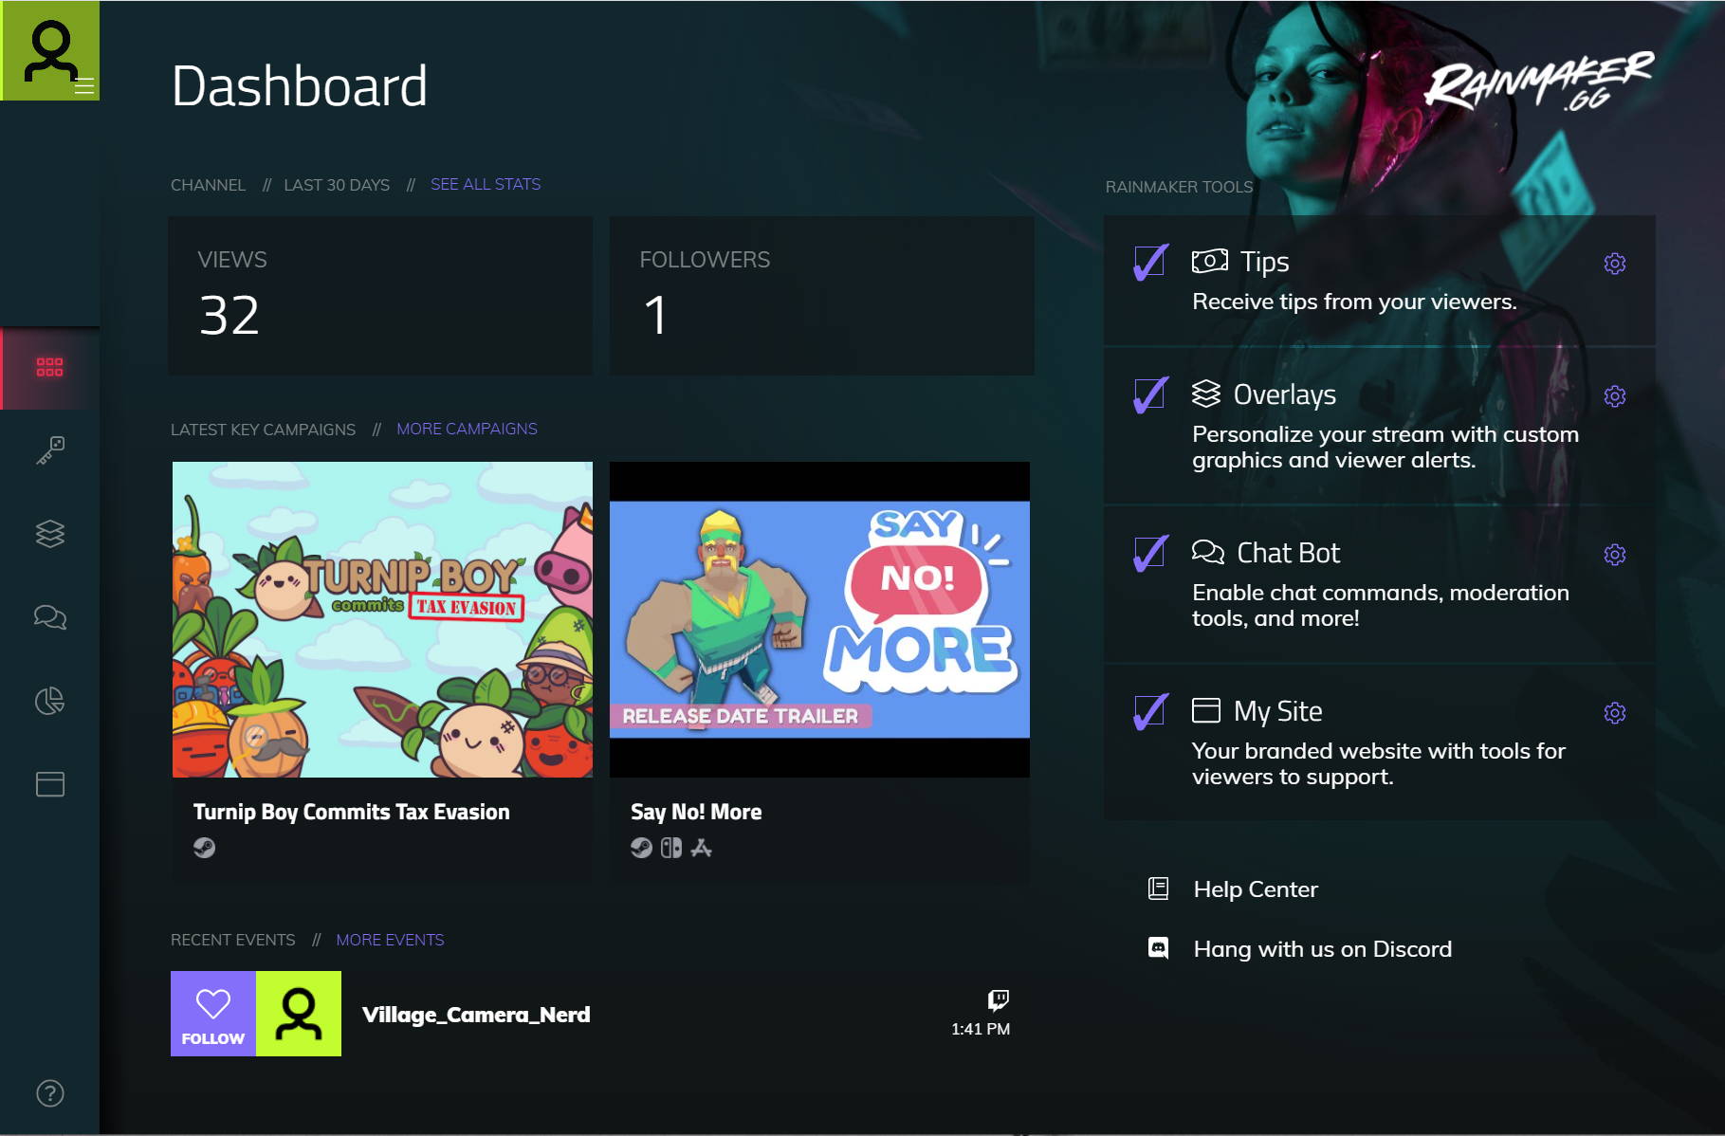Image resolution: width=1725 pixels, height=1136 pixels.
Task: Click the Chat Bot bubbles icon in tools
Action: [x=1208, y=552]
